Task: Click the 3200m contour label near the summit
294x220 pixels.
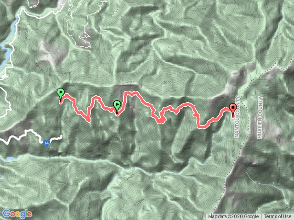Action: (225, 98)
